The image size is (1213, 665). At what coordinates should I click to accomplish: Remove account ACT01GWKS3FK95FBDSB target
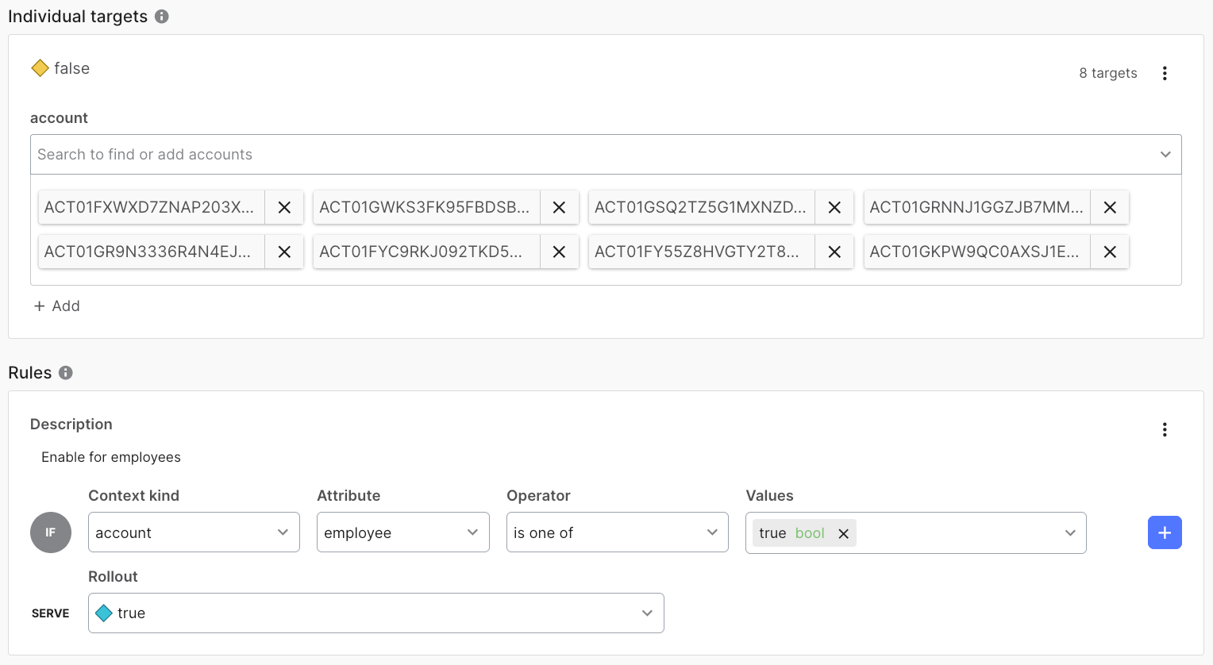pos(559,207)
